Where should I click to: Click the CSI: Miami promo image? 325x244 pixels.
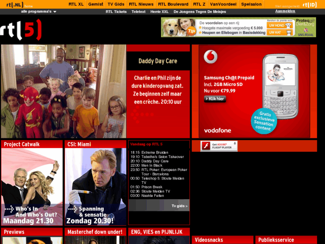tap(95, 187)
